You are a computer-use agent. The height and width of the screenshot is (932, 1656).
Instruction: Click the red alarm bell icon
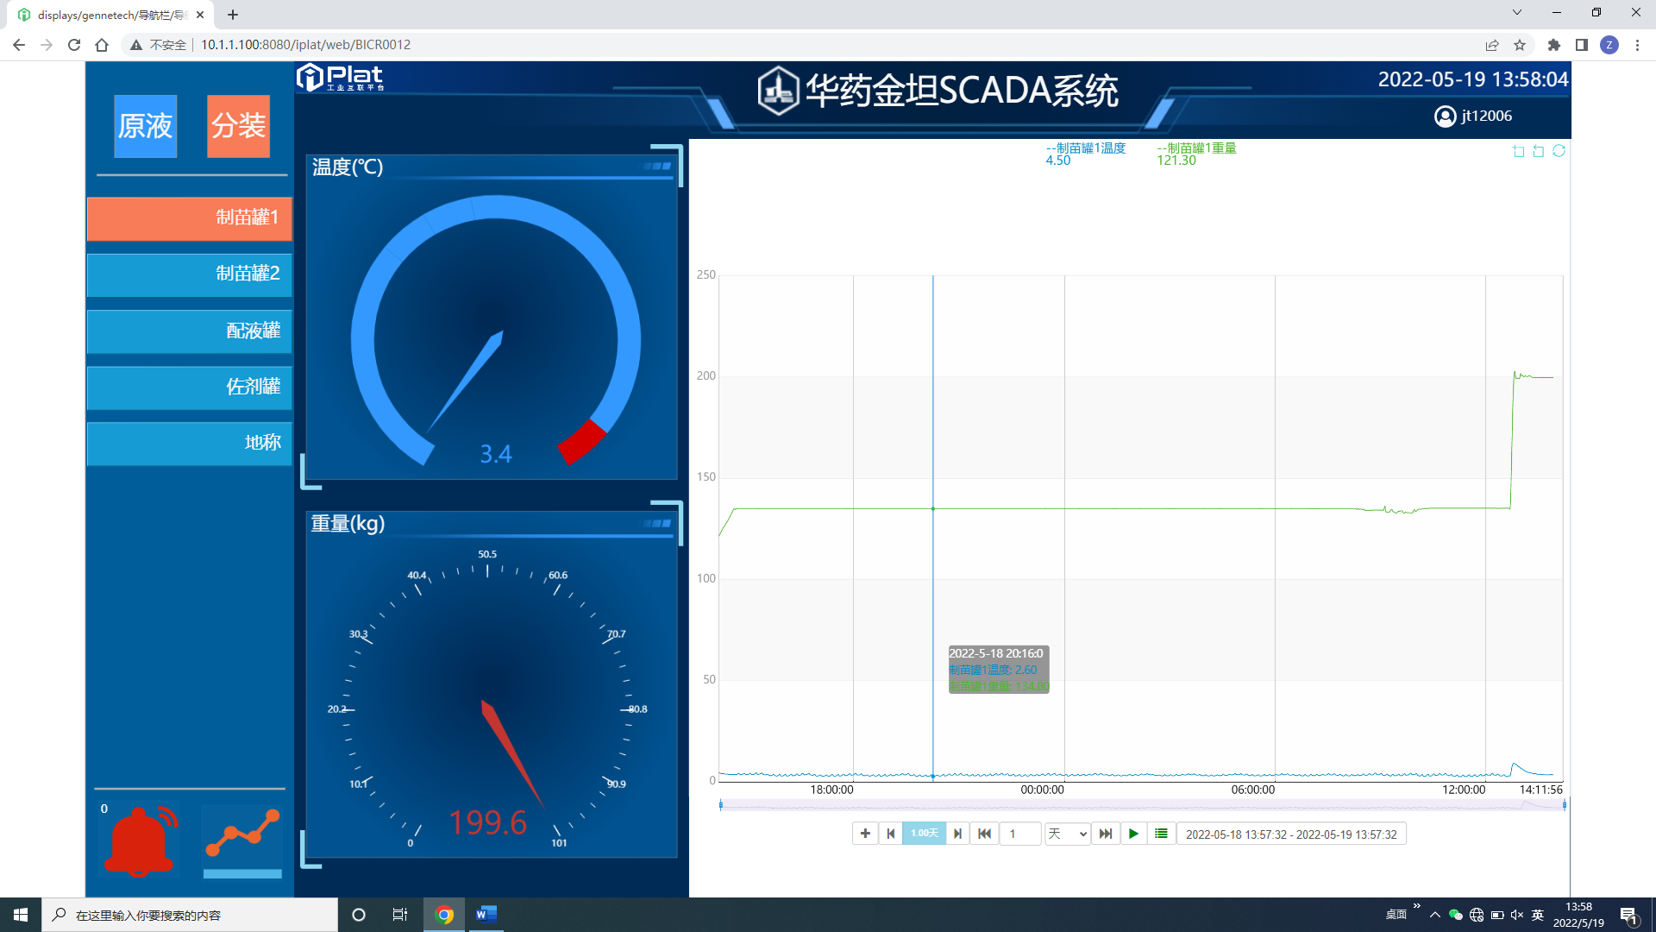[139, 841]
